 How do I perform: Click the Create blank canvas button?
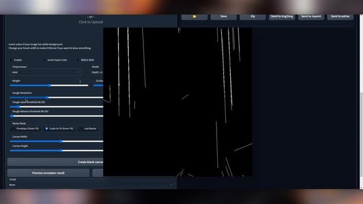click(56, 162)
